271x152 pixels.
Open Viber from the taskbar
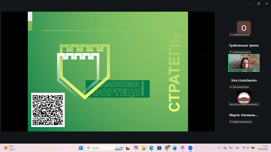coord(183,148)
